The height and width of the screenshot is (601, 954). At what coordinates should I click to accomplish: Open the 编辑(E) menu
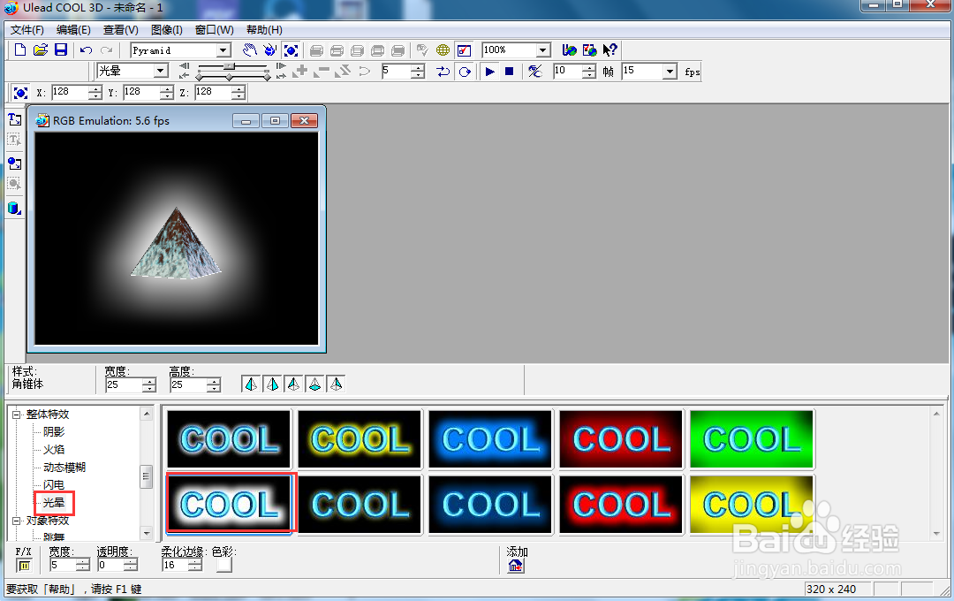tap(73, 30)
